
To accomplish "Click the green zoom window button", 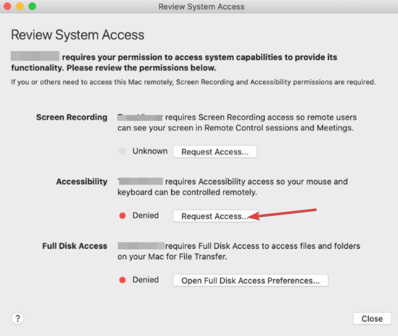I will pos(32,6).
